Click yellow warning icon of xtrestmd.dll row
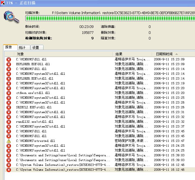 coord(9,141)
